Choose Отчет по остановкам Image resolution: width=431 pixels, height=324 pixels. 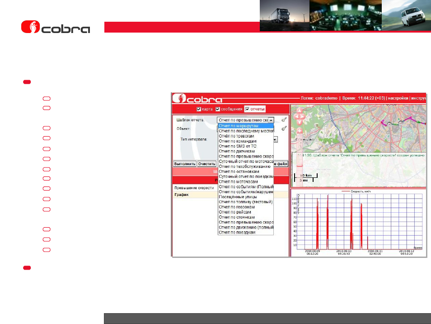pos(246,172)
